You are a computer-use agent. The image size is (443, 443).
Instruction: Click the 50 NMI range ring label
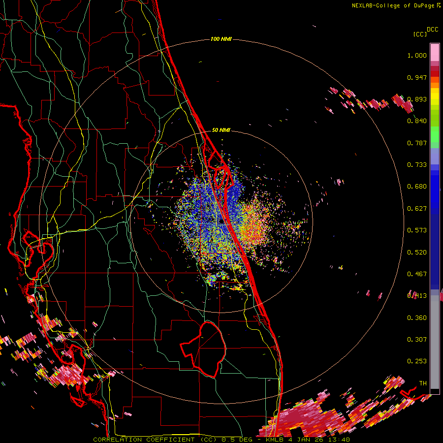click(221, 130)
